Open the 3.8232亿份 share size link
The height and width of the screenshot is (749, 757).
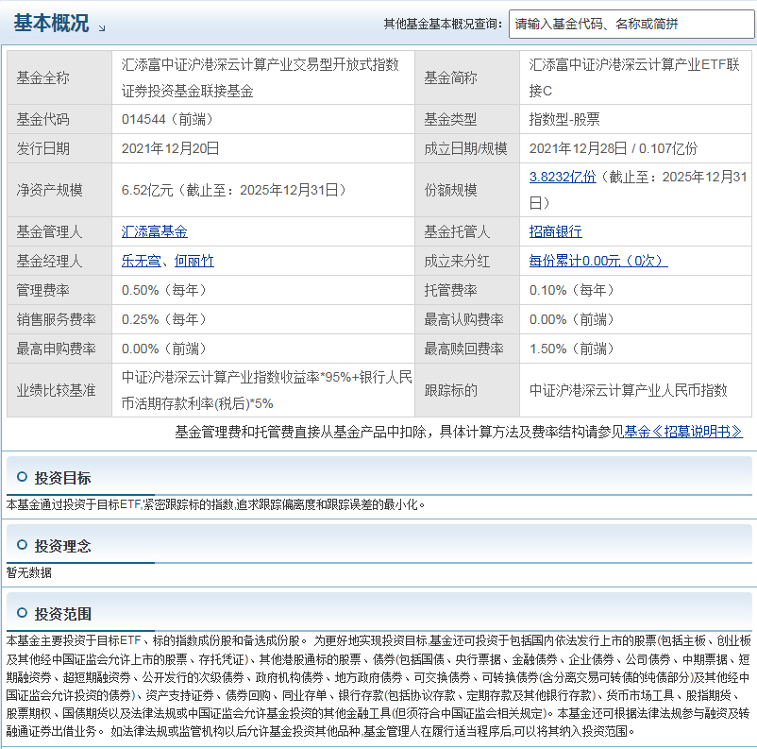[x=563, y=177]
